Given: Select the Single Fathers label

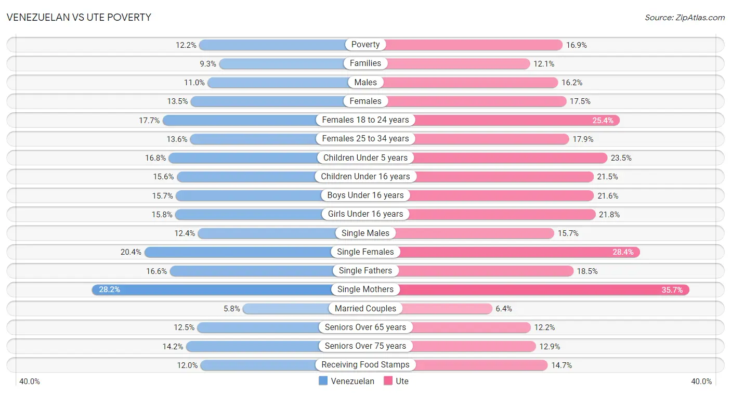Looking at the screenshot, I should [365, 271].
